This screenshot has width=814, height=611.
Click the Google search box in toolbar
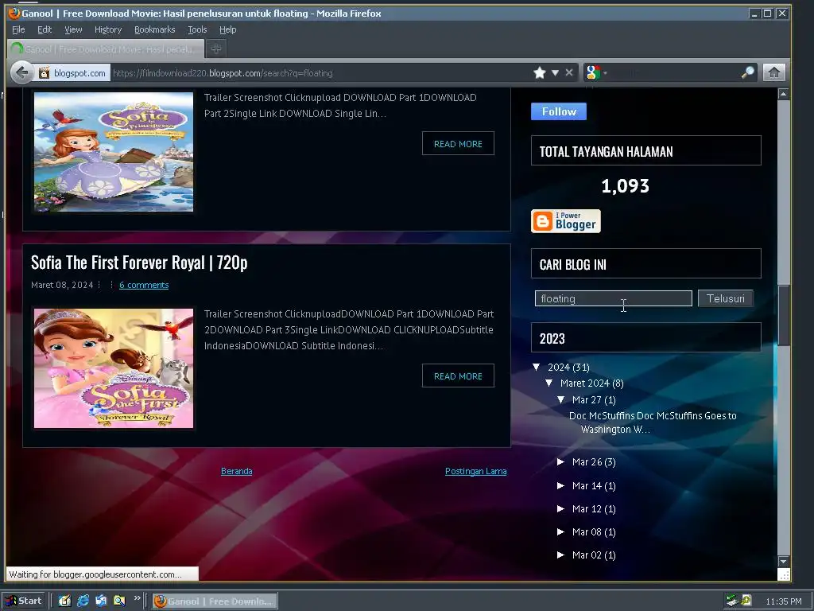point(675,72)
